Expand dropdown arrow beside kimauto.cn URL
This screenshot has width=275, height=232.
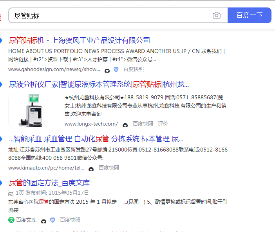click(x=91, y=169)
